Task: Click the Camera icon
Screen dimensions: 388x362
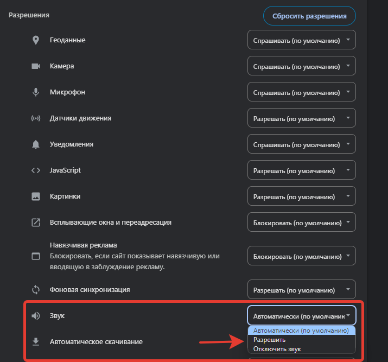Action: (x=36, y=66)
